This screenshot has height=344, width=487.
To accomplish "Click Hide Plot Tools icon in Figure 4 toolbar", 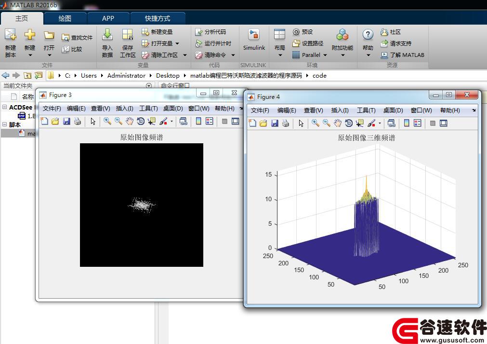I will [x=433, y=123].
